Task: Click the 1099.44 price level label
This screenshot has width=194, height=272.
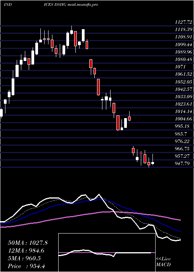Action: [184, 44]
